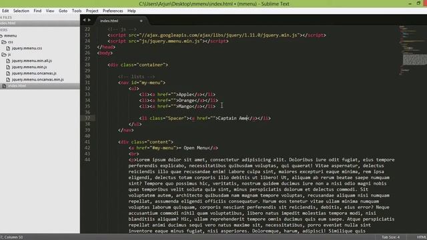Open the Tools menu

click(77, 11)
